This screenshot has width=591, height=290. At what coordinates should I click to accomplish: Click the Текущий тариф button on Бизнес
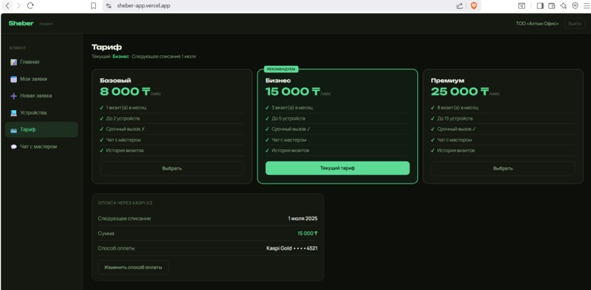tap(337, 168)
